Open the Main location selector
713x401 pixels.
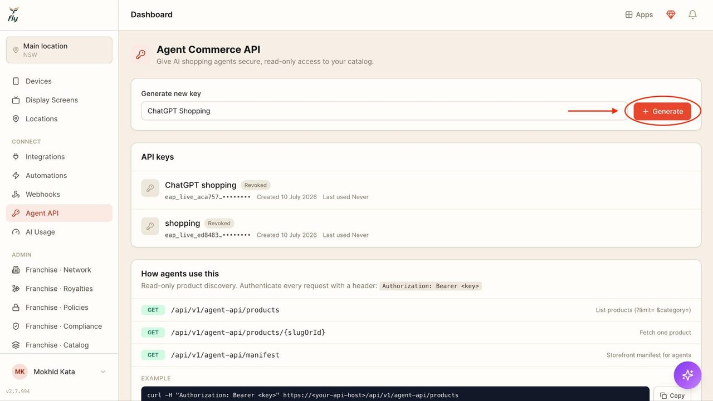coord(59,50)
